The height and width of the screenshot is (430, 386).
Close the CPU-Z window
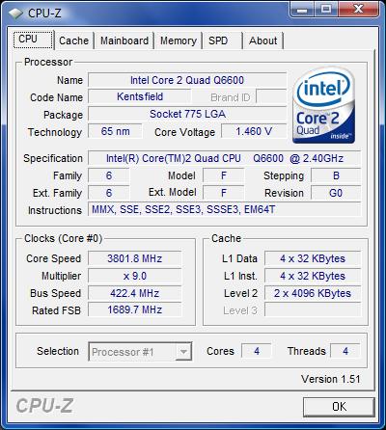(358, 10)
